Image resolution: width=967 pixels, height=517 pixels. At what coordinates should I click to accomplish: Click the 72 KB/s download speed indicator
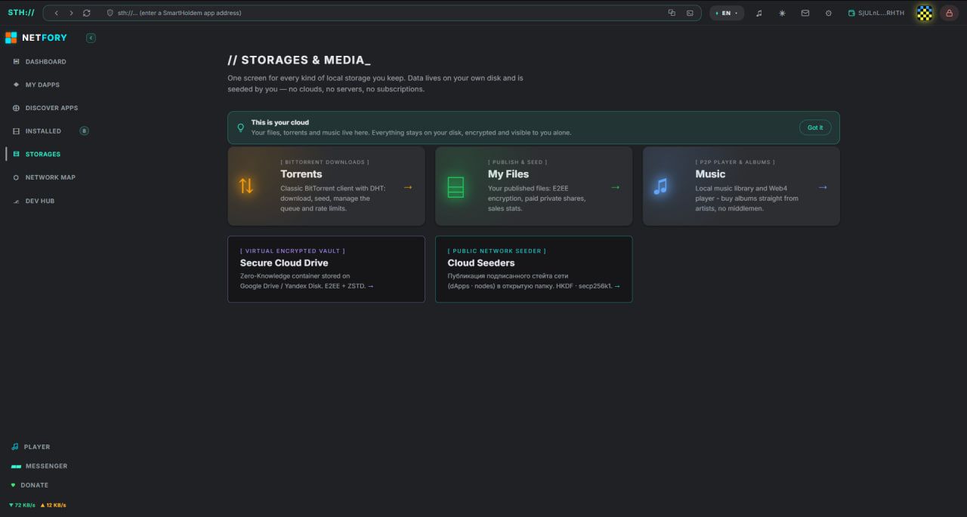point(22,505)
